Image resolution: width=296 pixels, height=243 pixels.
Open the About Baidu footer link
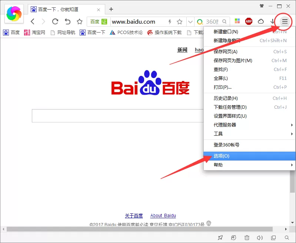point(163,216)
